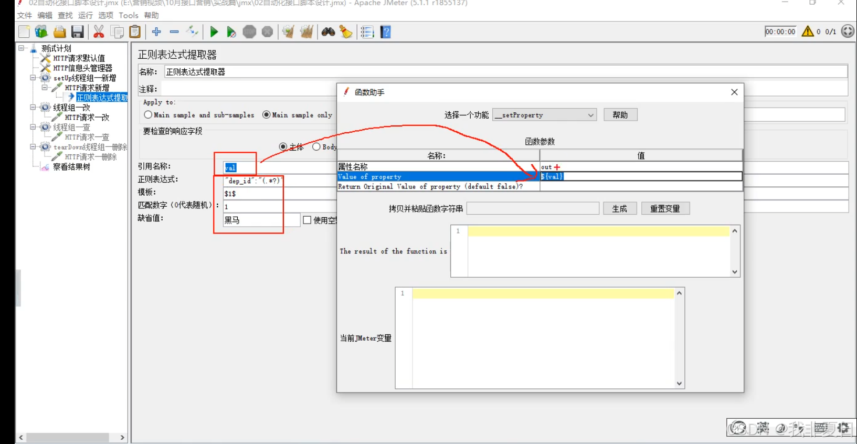Open the 帮助 menu in menu bar

click(152, 15)
